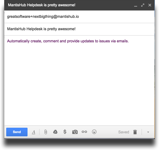
Task: Close the compose window
Action: click(150, 5)
